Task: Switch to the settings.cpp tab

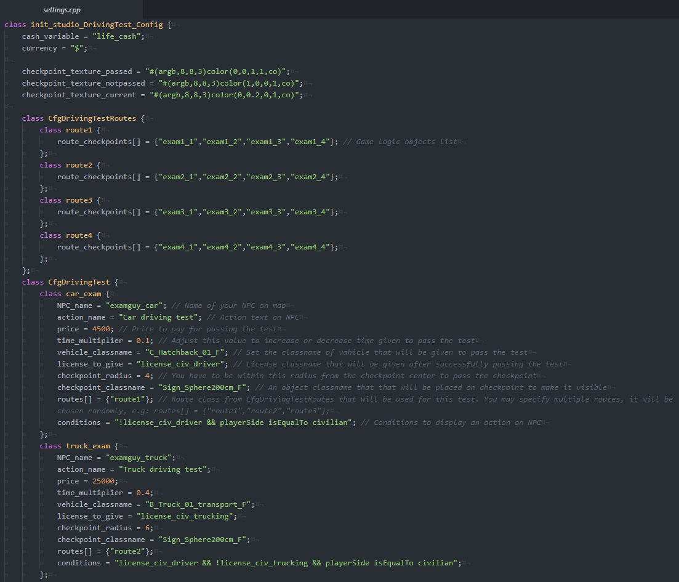Action: (62, 10)
